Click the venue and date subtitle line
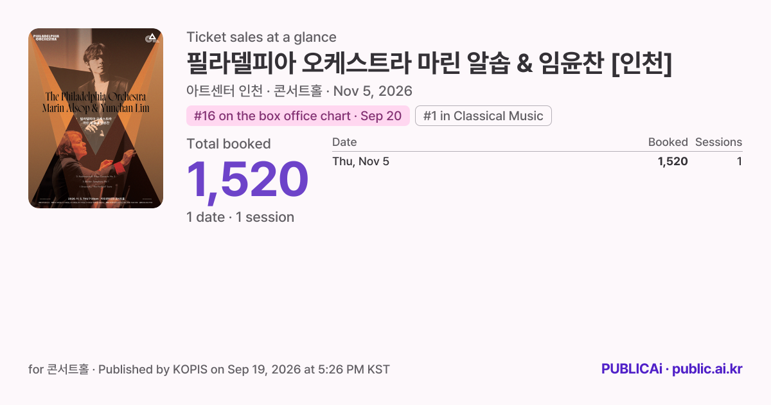 299,91
